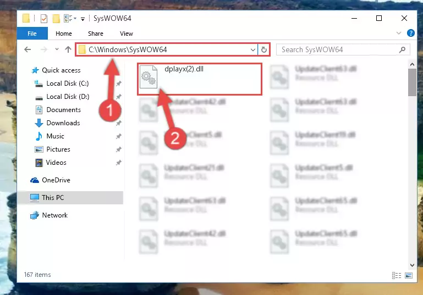
Task: Open Music in the sidebar
Action: tap(55, 136)
